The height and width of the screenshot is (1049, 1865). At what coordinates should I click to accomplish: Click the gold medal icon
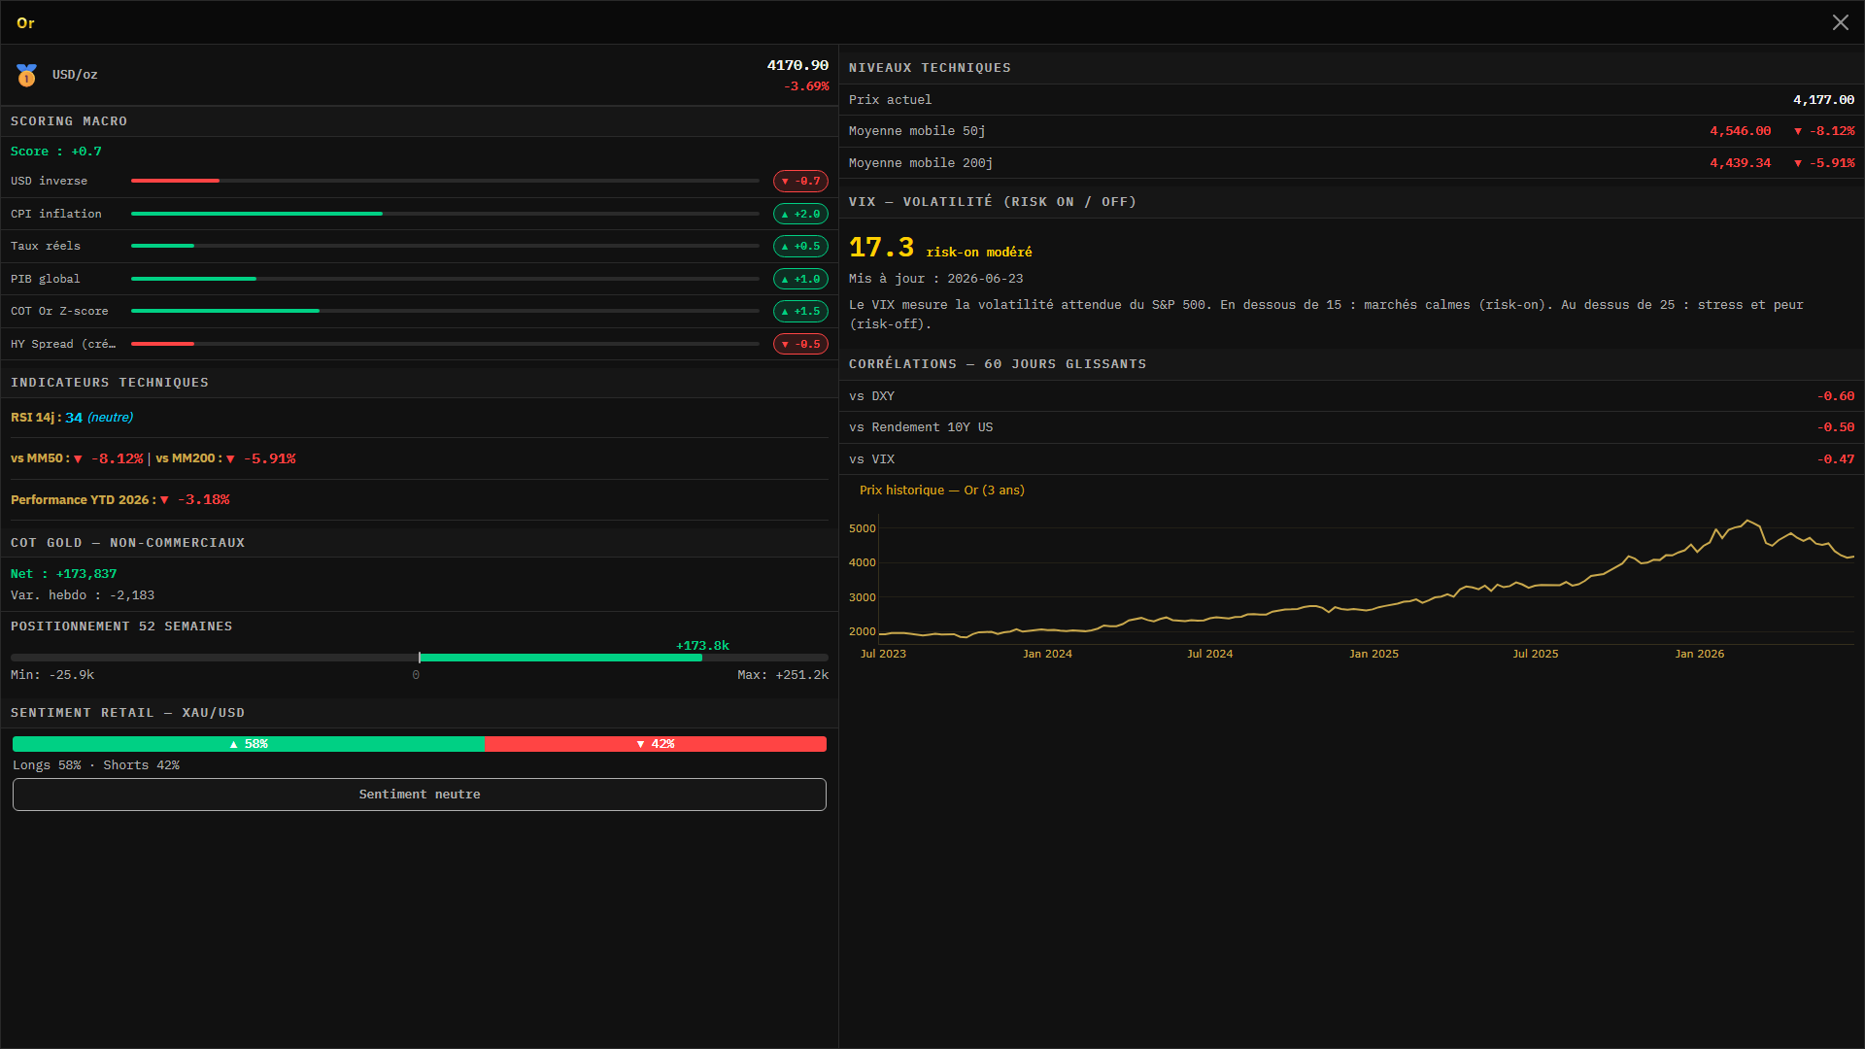26,75
